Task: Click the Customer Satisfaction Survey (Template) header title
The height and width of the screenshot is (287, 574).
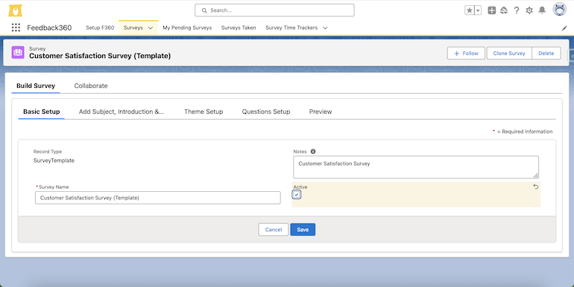Action: (x=100, y=56)
